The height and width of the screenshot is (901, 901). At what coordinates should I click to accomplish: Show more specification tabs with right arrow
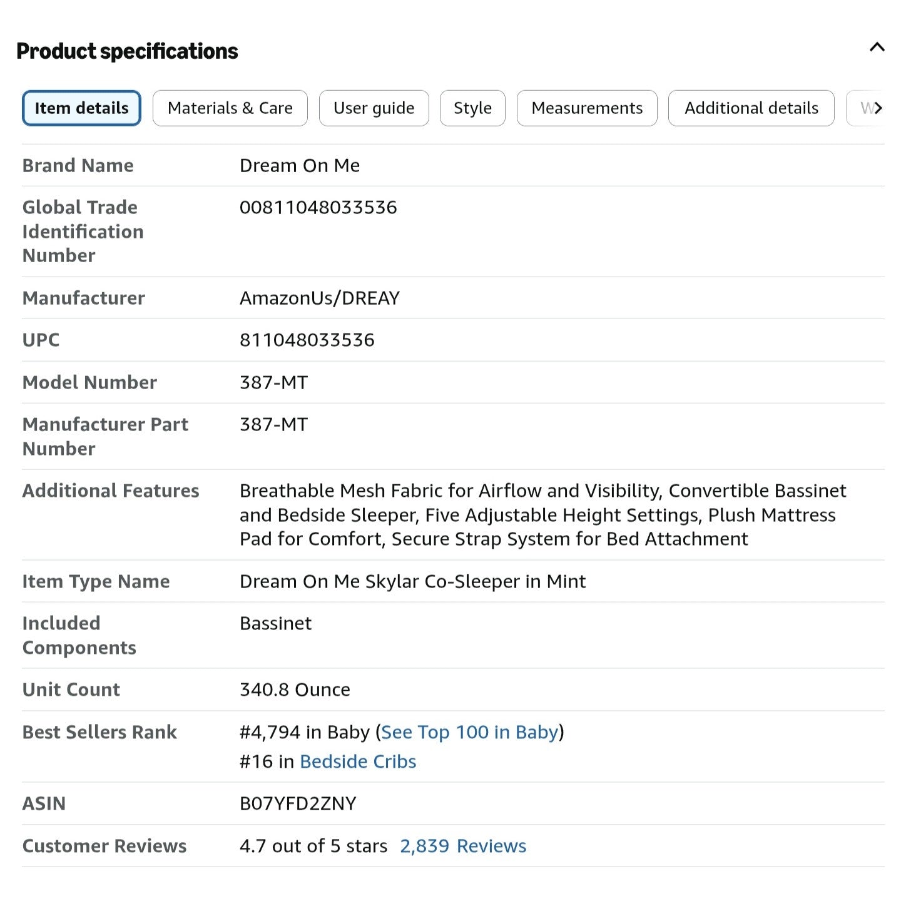pos(877,108)
